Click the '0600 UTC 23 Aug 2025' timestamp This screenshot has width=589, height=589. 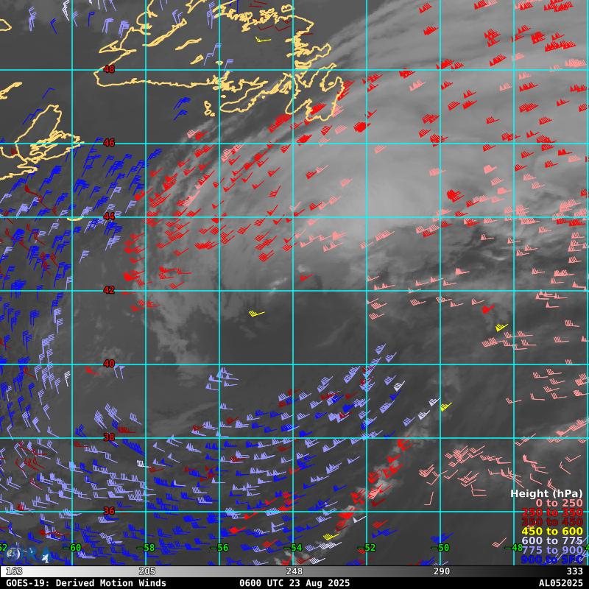[294, 583]
